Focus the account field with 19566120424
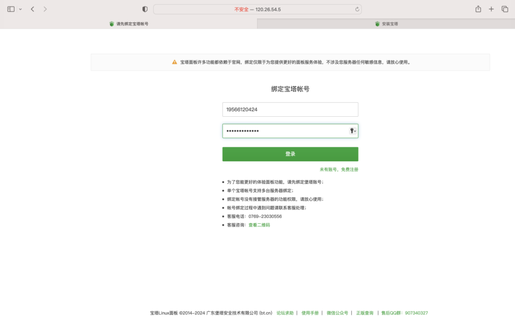The height and width of the screenshot is (322, 515). click(290, 109)
